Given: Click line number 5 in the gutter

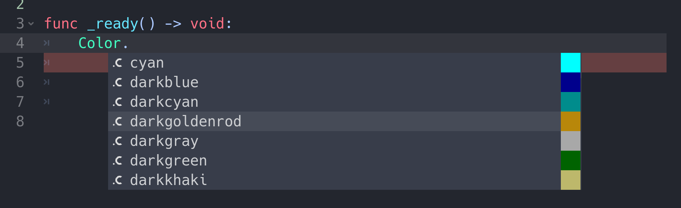Looking at the screenshot, I should tap(20, 63).
